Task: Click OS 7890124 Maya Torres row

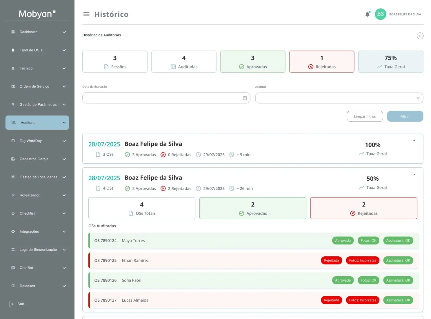Action: [254, 241]
